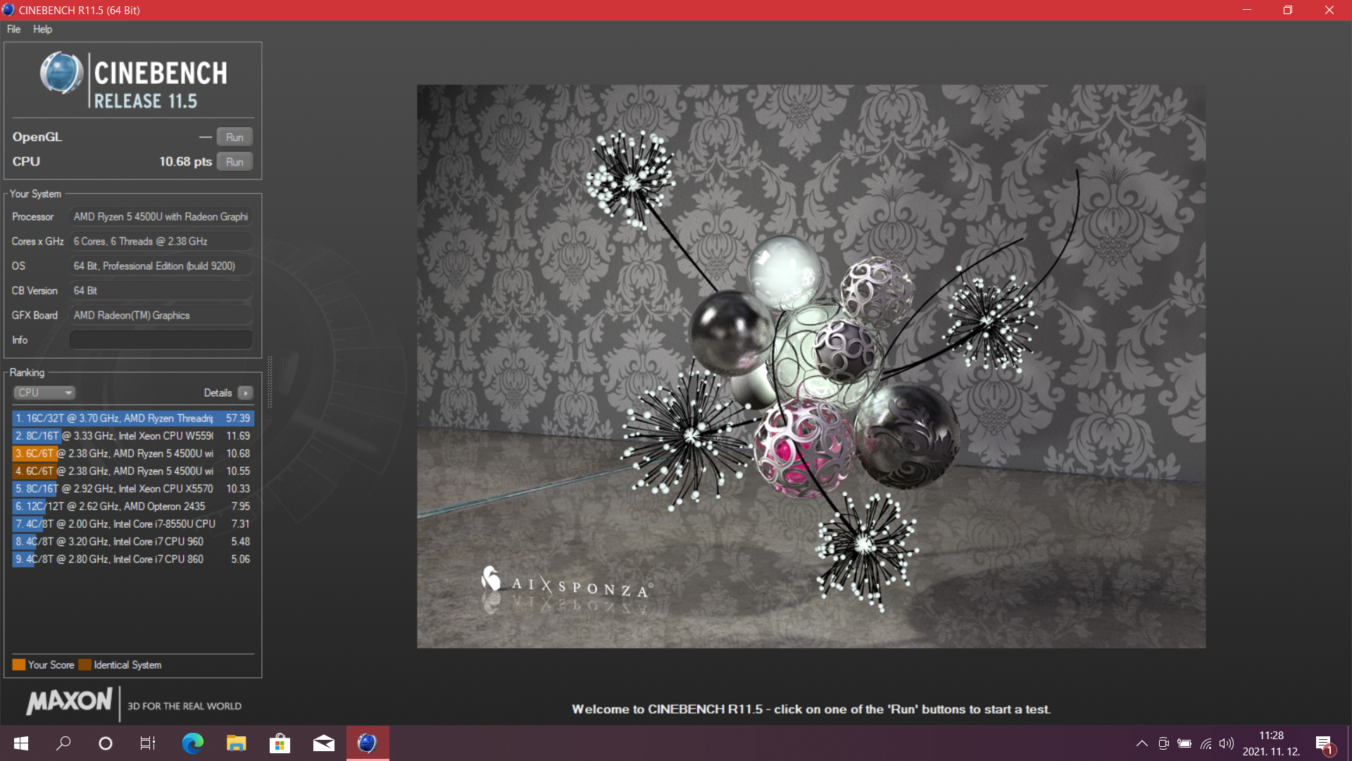Open Mail app from taskbar
1352x761 pixels.
click(323, 743)
